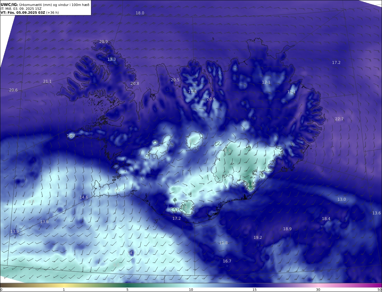Image resolution: width=382 pixels, height=292 pixels.
Task: Click the 20.9 value label
Action: 104,42
